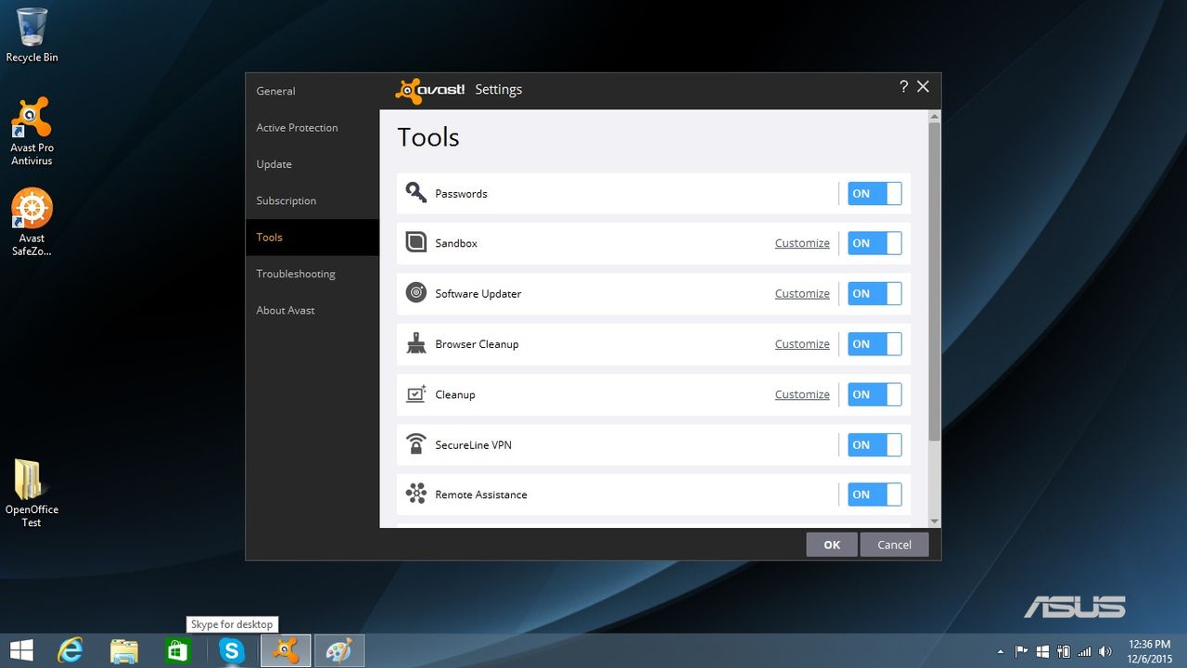Click the Software Updater disc icon
1187x668 pixels.
tap(415, 293)
